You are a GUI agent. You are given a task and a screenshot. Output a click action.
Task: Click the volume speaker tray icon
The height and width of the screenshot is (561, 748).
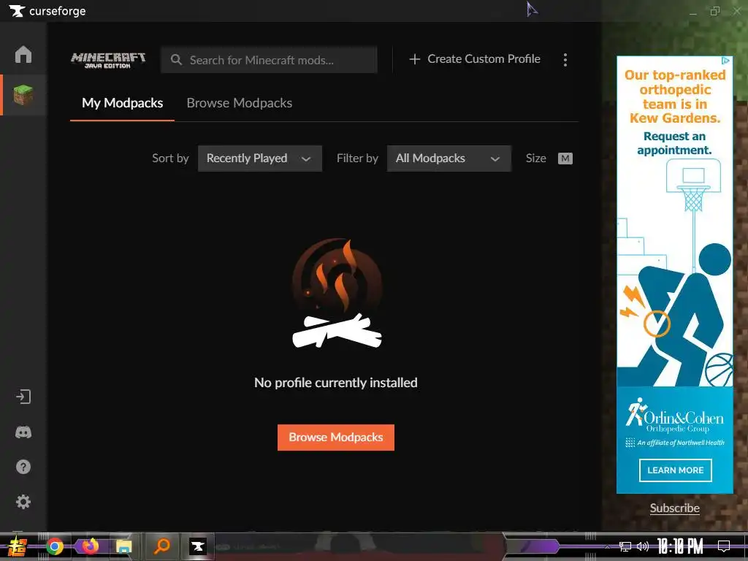[643, 546]
